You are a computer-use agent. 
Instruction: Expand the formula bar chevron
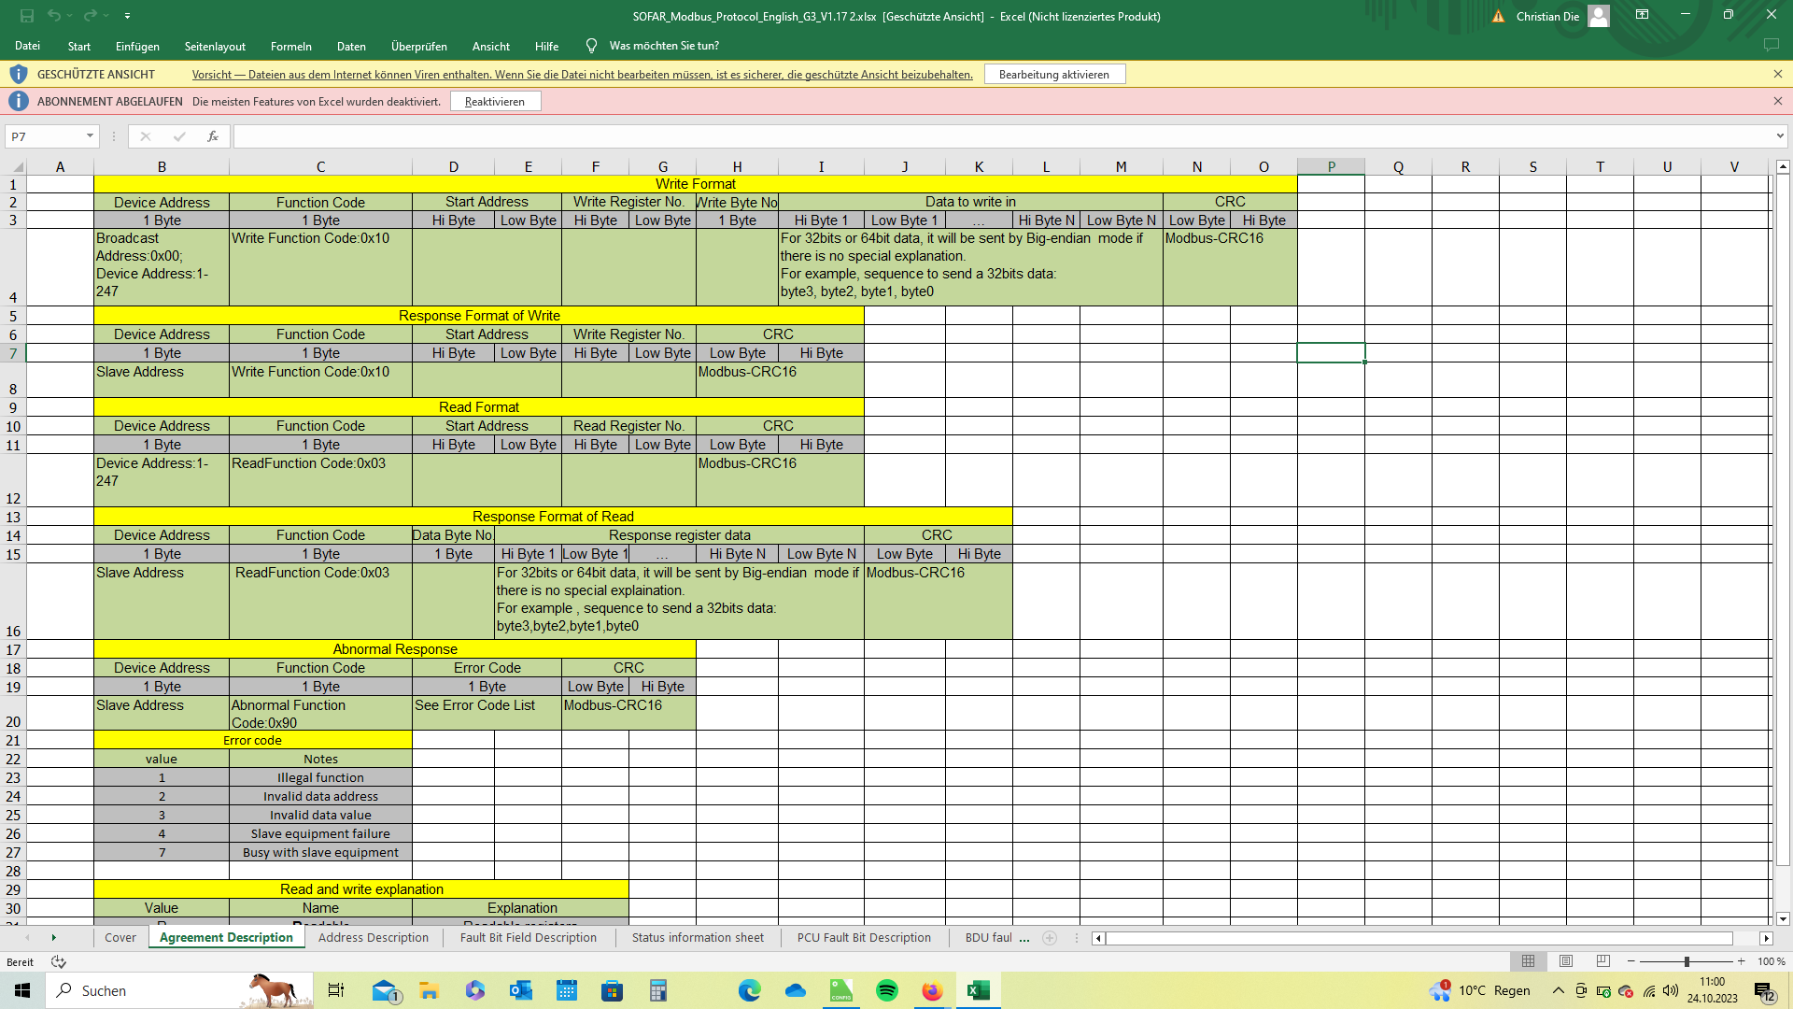1780,136
